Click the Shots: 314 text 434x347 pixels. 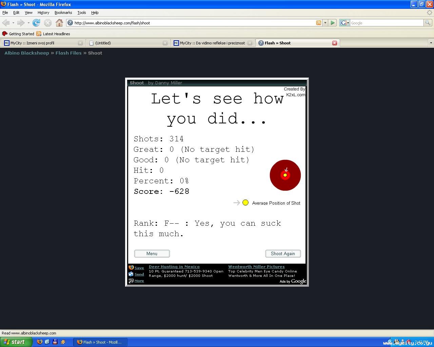point(159,139)
